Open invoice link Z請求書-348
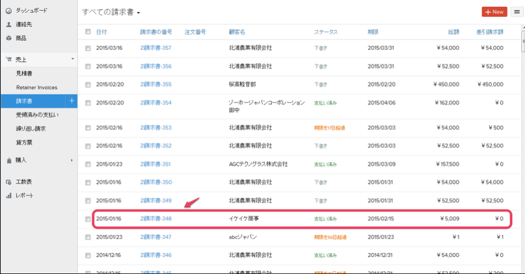This screenshot has width=525, height=274. (x=156, y=219)
